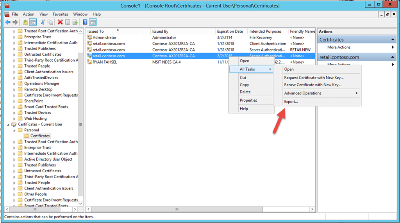Open the Advanced Operations submenu
This screenshot has height=223, width=400.
(317, 93)
